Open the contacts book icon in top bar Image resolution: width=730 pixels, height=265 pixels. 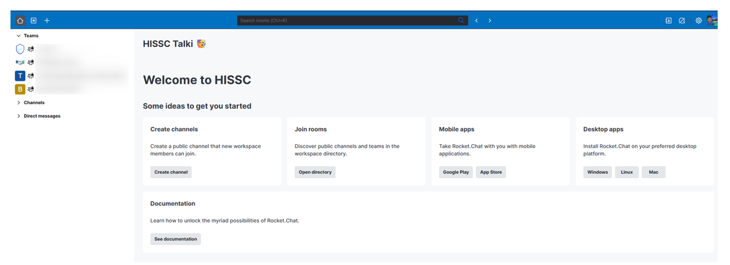tap(668, 20)
